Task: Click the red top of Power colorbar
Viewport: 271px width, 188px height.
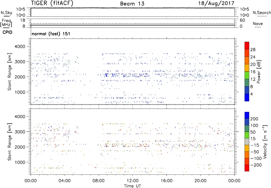Action: click(247, 45)
